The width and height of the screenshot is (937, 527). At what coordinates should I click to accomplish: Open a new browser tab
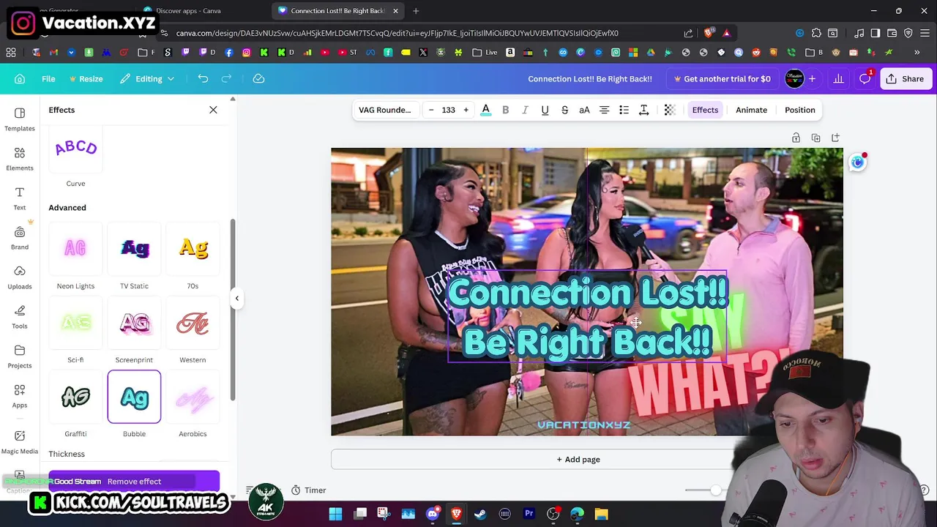[x=416, y=11]
